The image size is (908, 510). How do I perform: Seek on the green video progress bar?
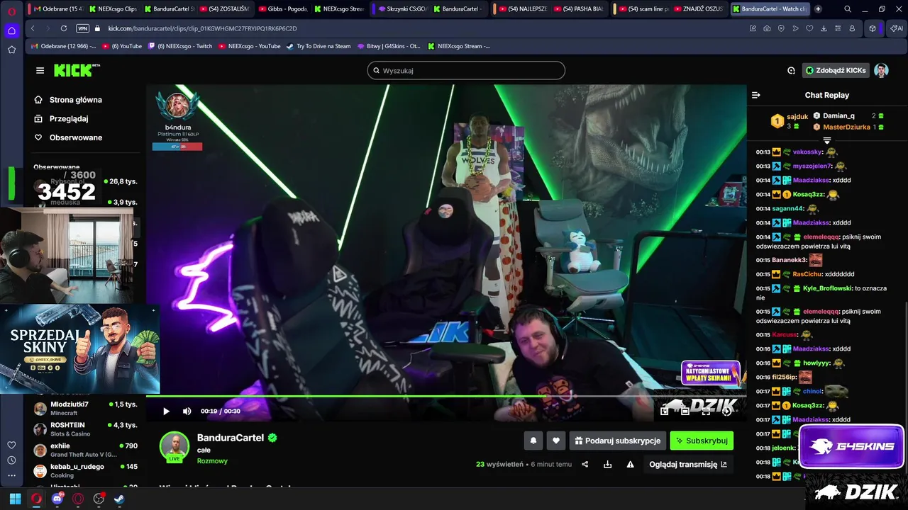tap(446, 397)
